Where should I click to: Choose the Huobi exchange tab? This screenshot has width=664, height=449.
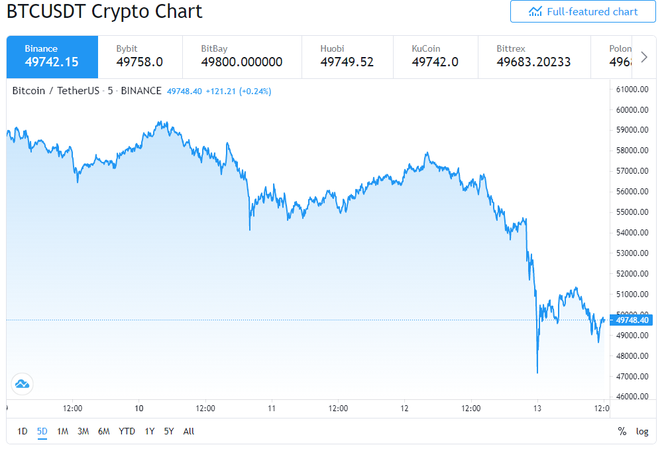click(347, 57)
